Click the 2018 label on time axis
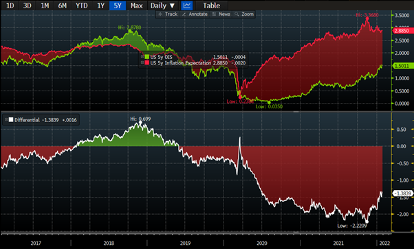The image size is (414, 249). tap(109, 243)
